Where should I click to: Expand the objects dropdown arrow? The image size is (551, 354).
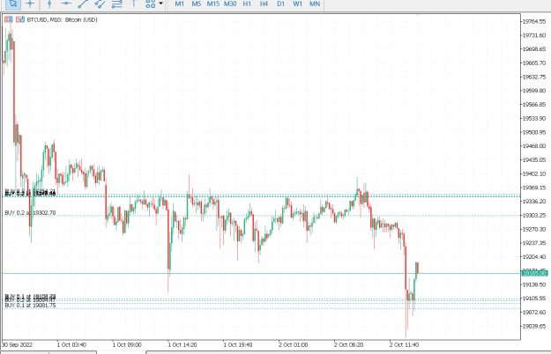[161, 4]
